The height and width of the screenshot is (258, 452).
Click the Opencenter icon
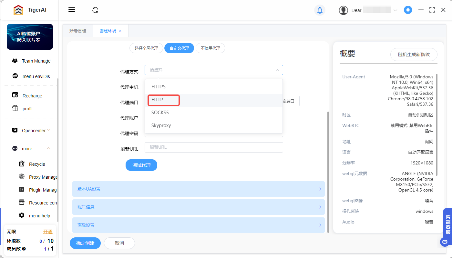15,130
